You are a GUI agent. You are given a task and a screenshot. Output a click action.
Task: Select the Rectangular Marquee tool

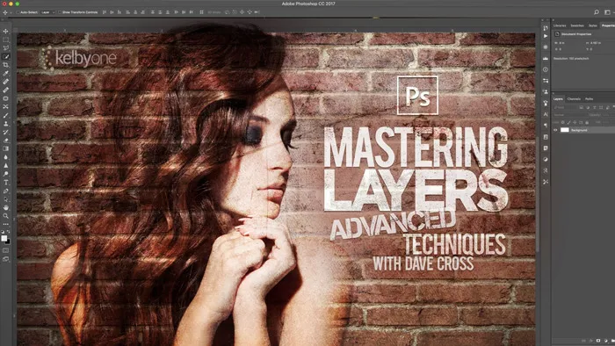pyautogui.click(x=5, y=40)
